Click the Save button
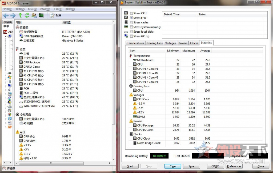The width and height of the screenshot is (273, 173). click(191, 166)
